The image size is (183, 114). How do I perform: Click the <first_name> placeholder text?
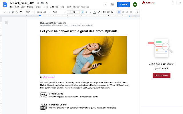[49, 77]
